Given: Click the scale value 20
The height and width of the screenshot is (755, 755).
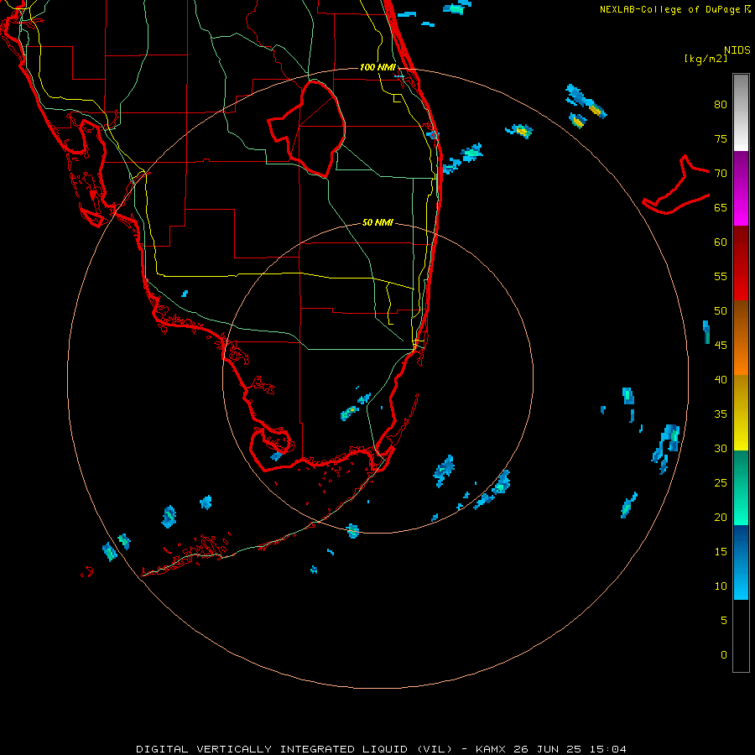Looking at the screenshot, I should click(721, 518).
